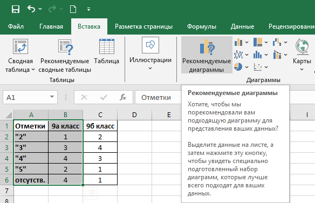Open Рекомендуемые диаграммы
Viewport: 315px width, 203px height.
coord(207,55)
